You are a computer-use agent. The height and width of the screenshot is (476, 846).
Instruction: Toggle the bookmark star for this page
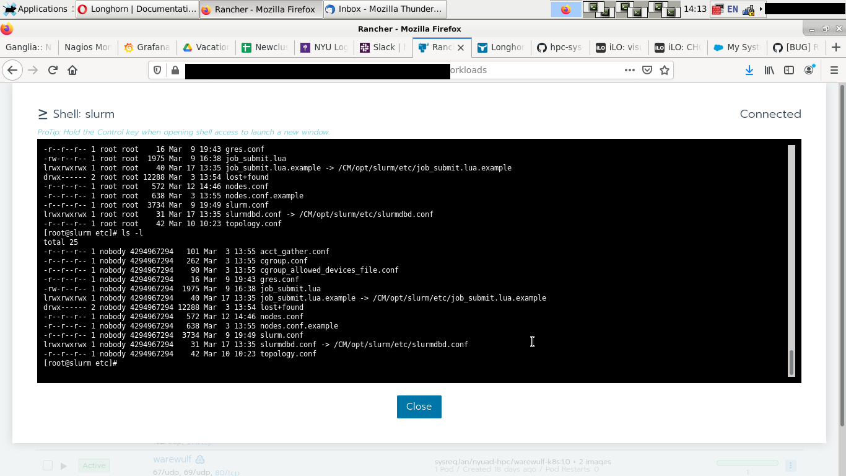[x=665, y=70]
